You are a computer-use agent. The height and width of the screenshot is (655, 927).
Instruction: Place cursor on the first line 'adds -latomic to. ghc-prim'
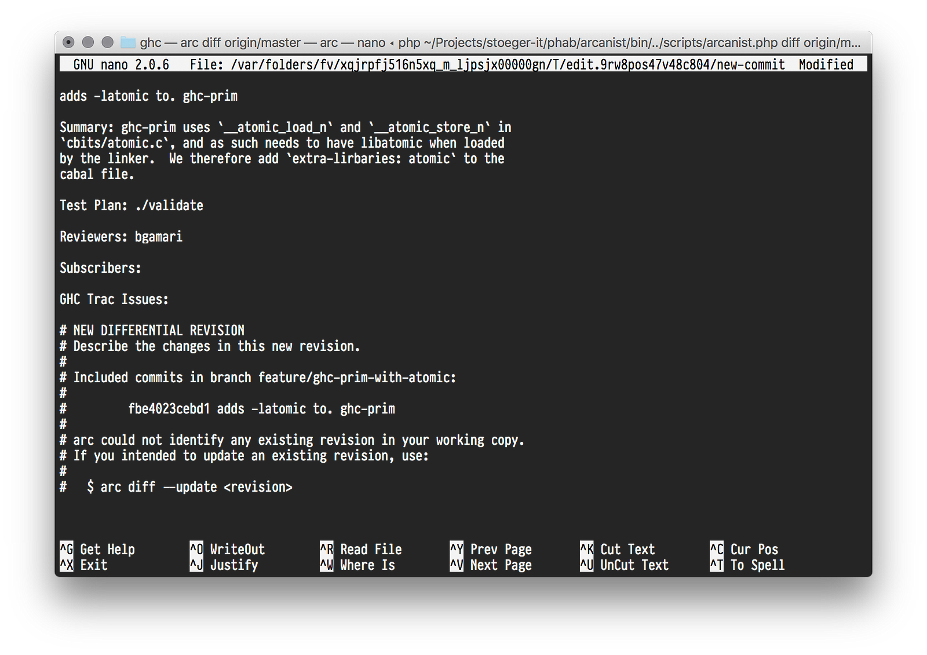point(148,96)
